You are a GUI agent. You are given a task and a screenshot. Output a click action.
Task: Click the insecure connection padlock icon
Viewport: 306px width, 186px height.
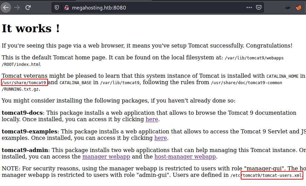(x=67, y=7)
